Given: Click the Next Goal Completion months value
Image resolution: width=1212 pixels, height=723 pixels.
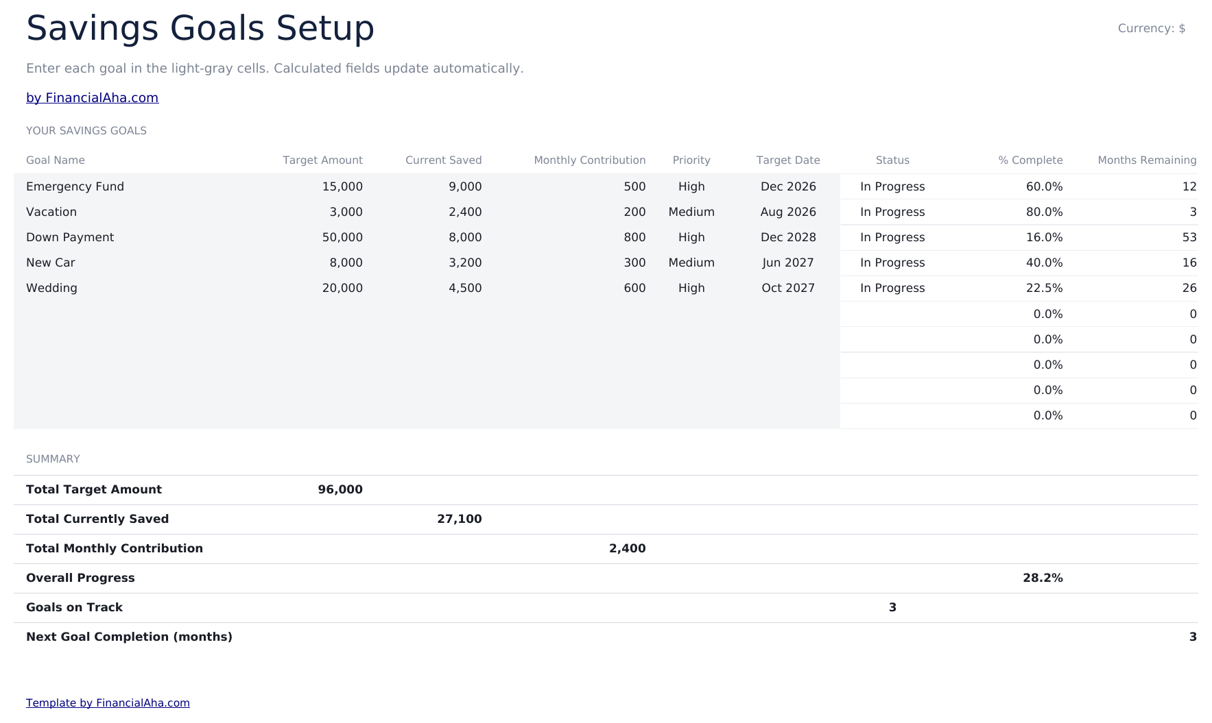Looking at the screenshot, I should (1193, 637).
